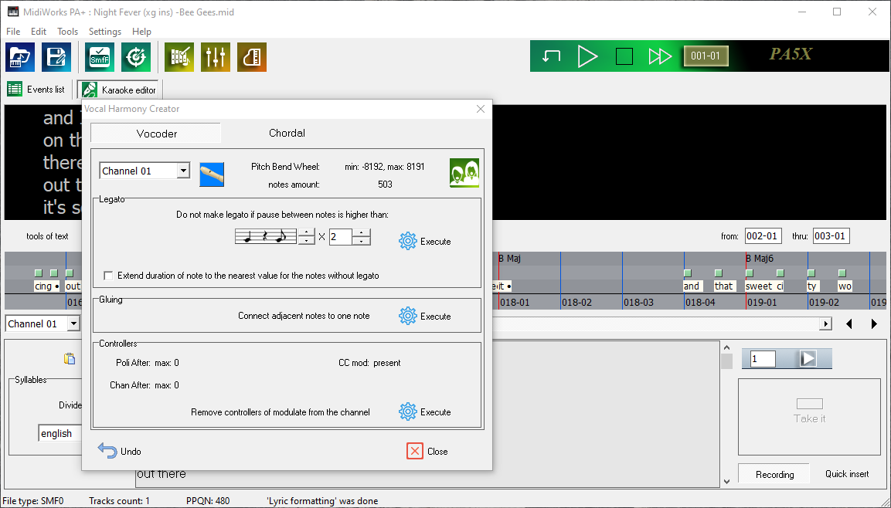Save the file as SMF
The width and height of the screenshot is (891, 508).
click(x=56, y=56)
